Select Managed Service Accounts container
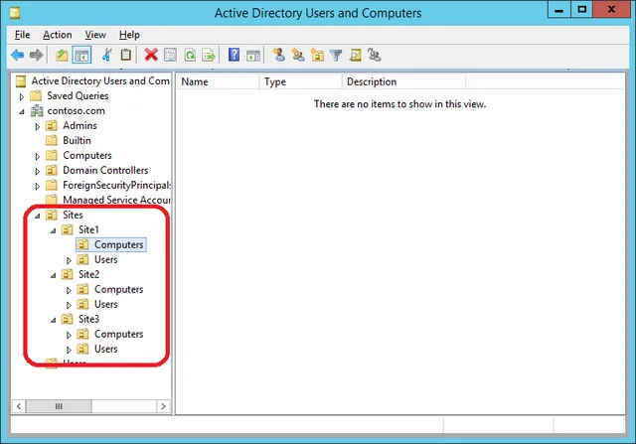Viewport: 636px width, 444px height. pos(116,200)
